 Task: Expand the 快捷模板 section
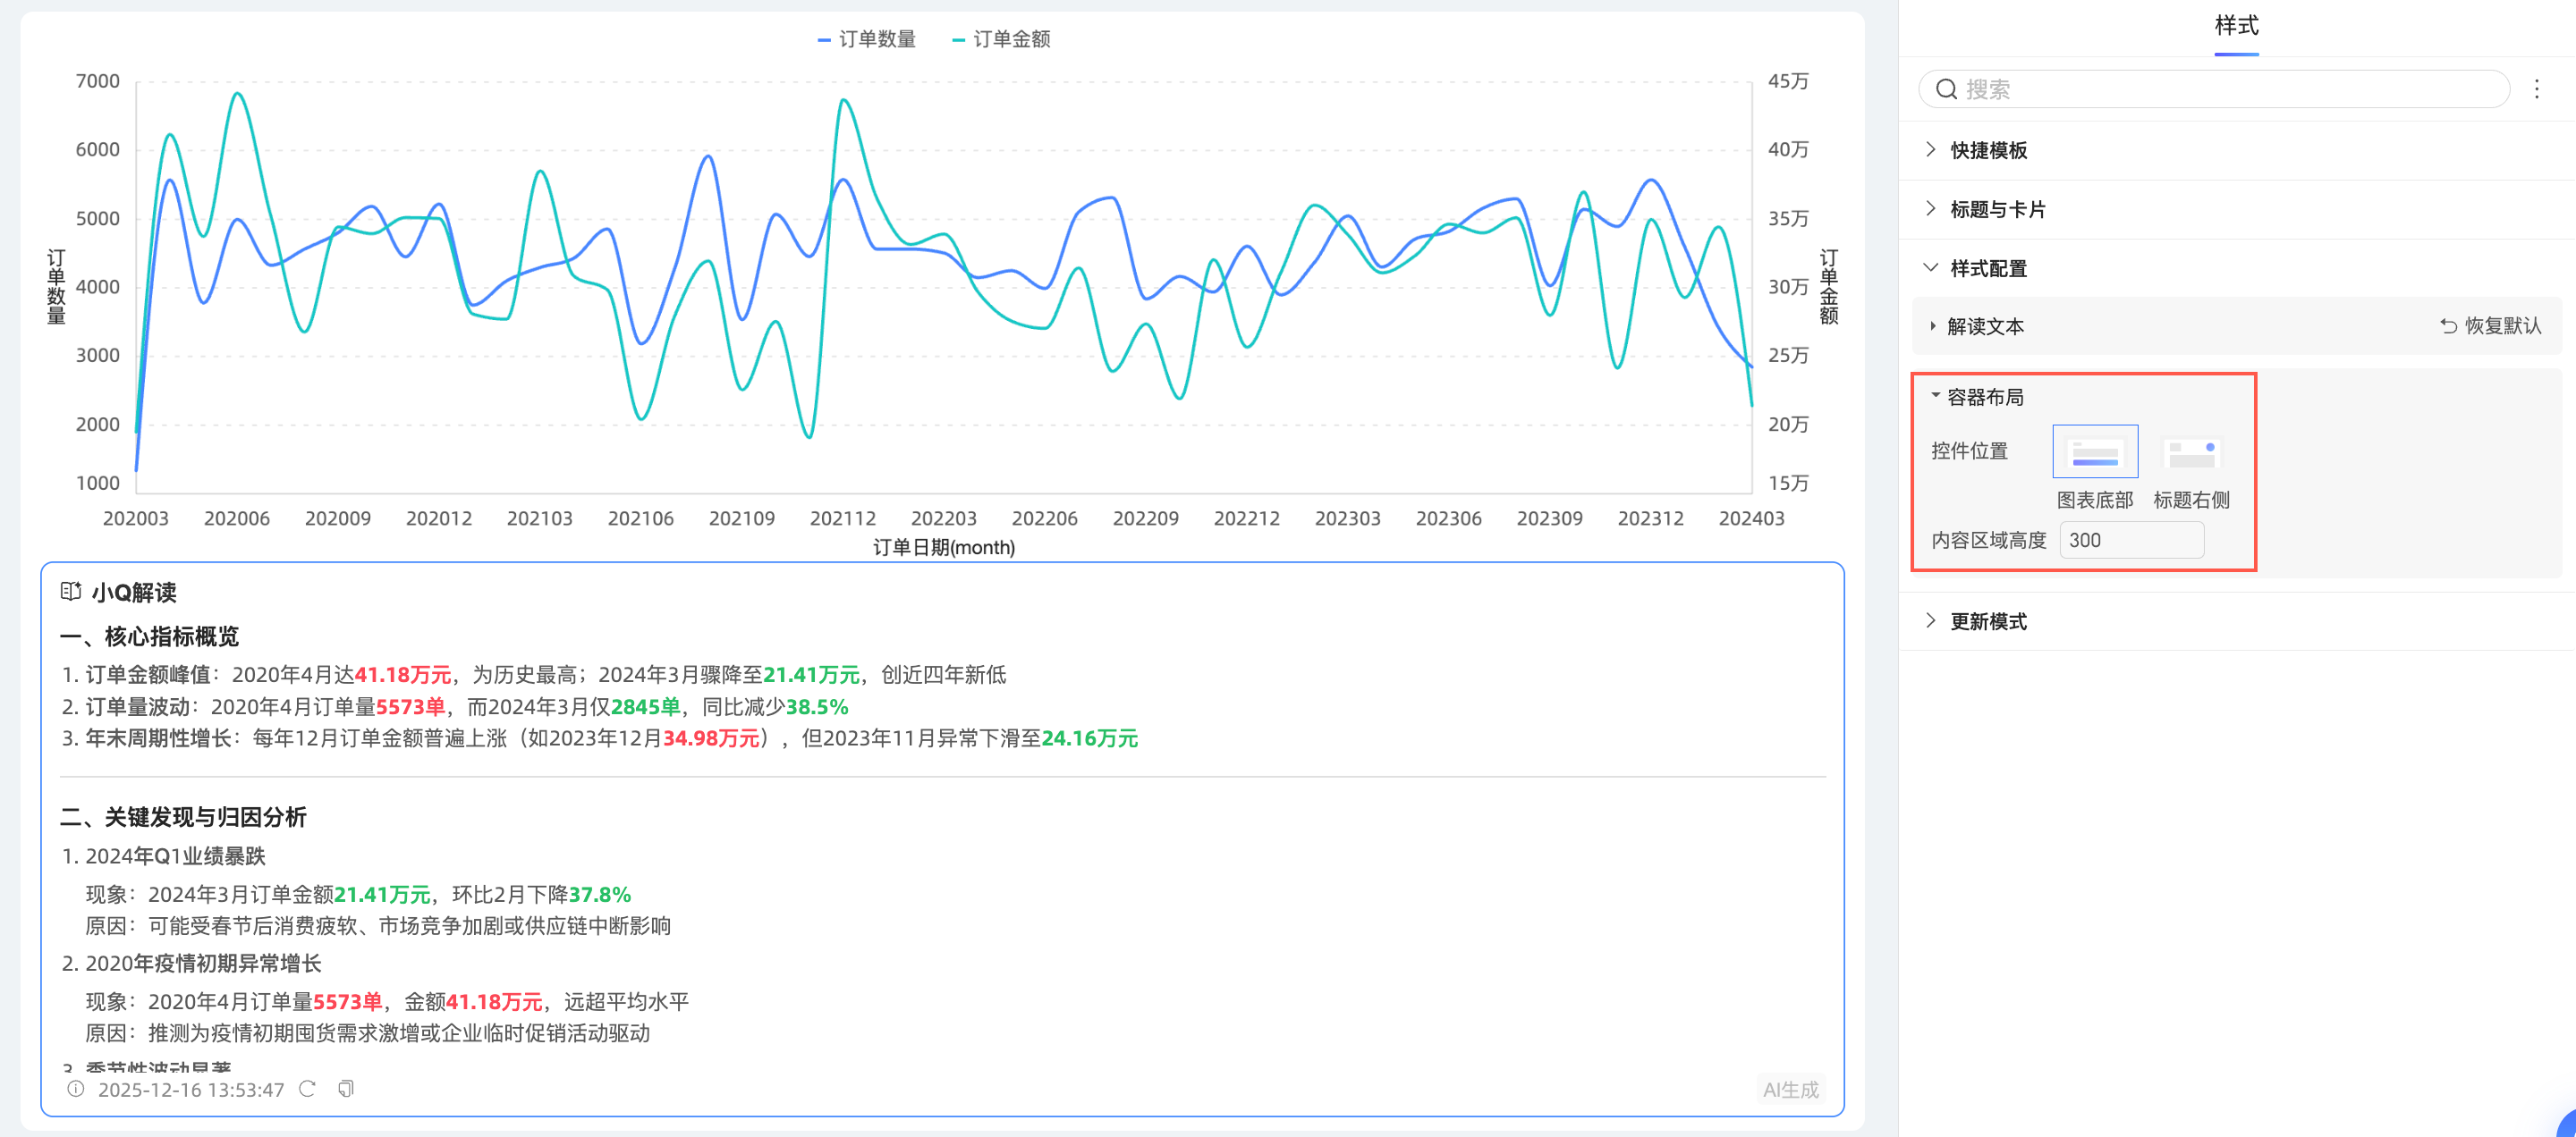click(1988, 150)
